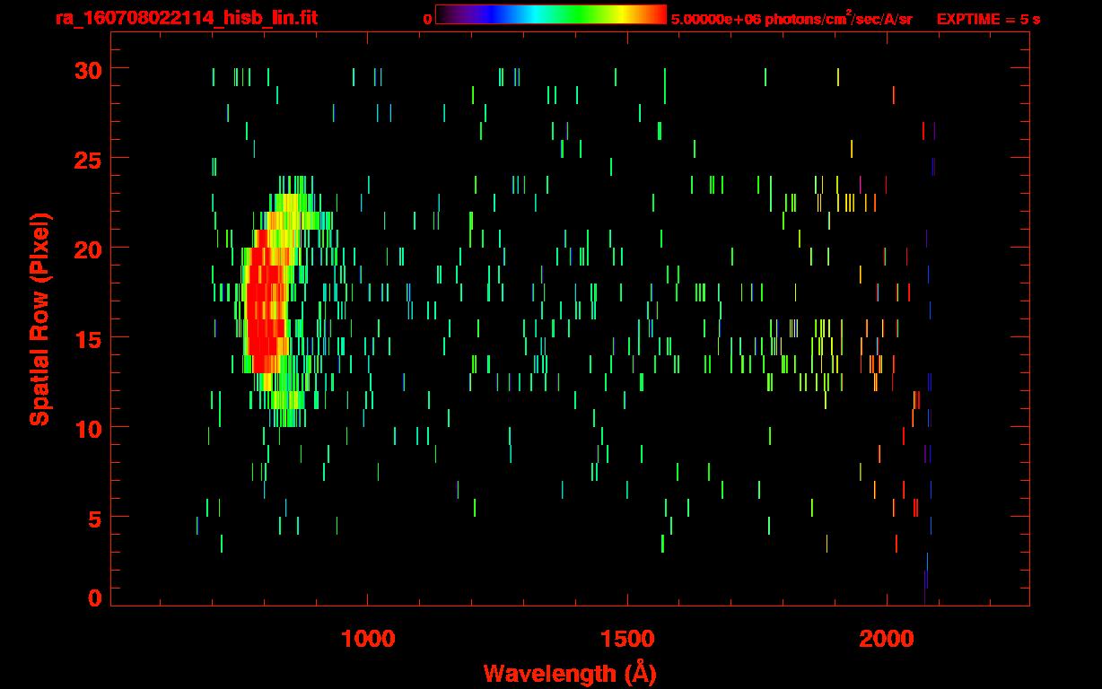Click the Wavelength (Å) axis title
This screenshot has width=1102, height=689.
tap(570, 673)
